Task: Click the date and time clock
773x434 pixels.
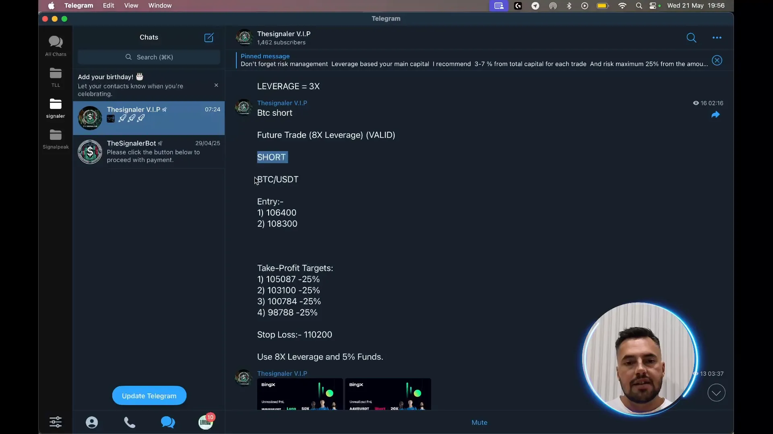Action: coord(696,6)
